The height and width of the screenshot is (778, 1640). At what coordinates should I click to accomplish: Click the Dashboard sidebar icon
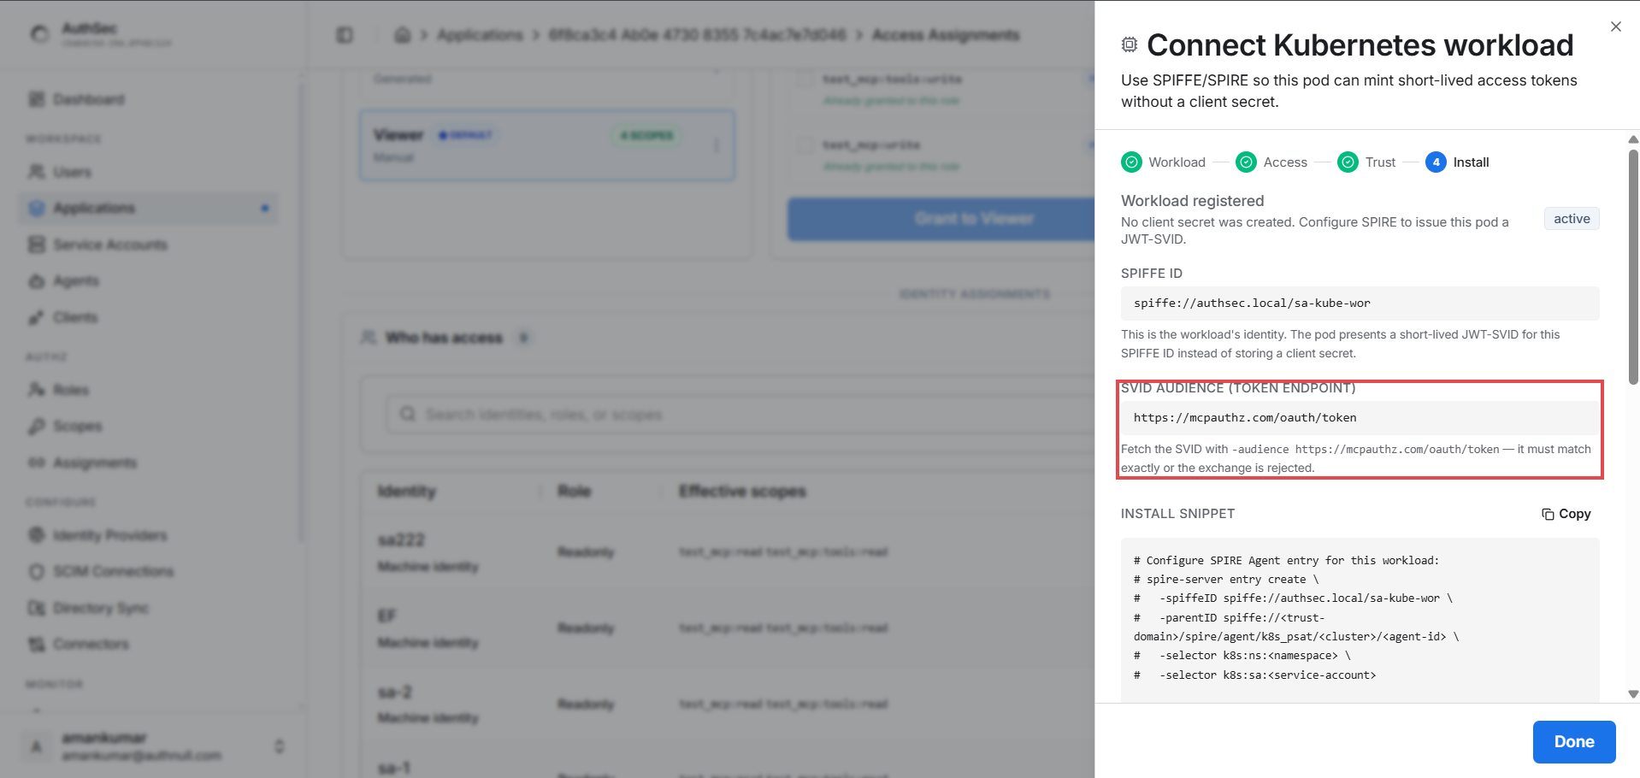coord(36,99)
